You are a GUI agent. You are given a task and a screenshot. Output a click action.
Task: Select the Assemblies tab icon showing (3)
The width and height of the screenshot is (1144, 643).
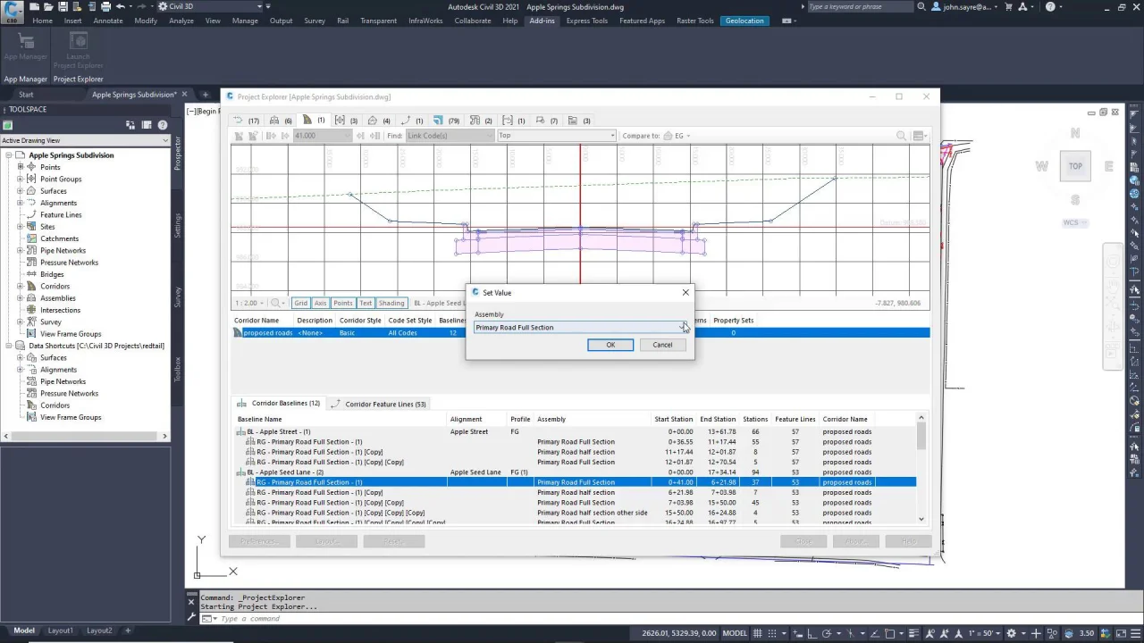(340, 121)
